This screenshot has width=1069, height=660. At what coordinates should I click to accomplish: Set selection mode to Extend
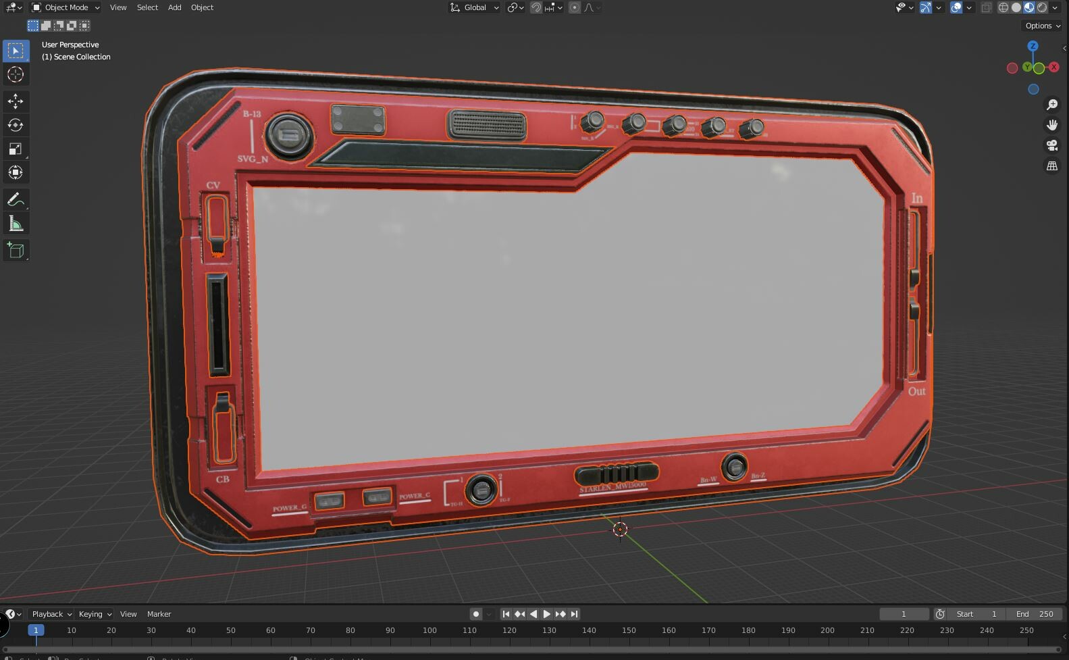point(46,26)
